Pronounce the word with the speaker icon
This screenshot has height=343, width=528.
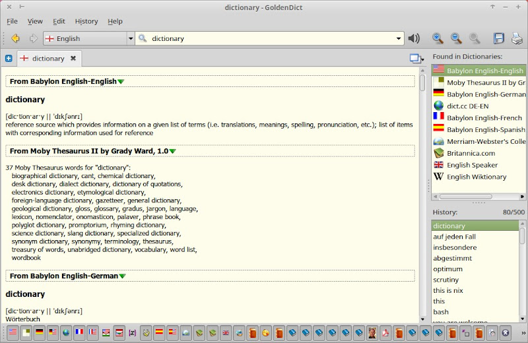click(414, 38)
